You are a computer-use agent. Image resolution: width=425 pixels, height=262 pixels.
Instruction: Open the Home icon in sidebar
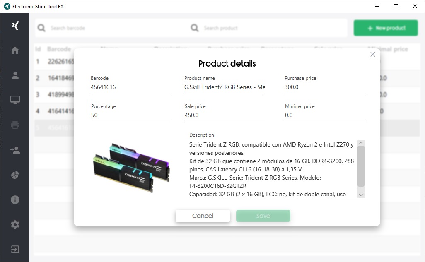click(x=15, y=50)
